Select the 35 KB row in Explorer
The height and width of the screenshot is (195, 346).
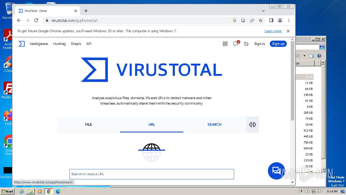pyautogui.click(x=305, y=77)
